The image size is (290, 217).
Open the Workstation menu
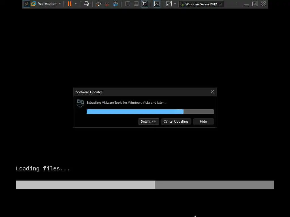coord(50,4)
